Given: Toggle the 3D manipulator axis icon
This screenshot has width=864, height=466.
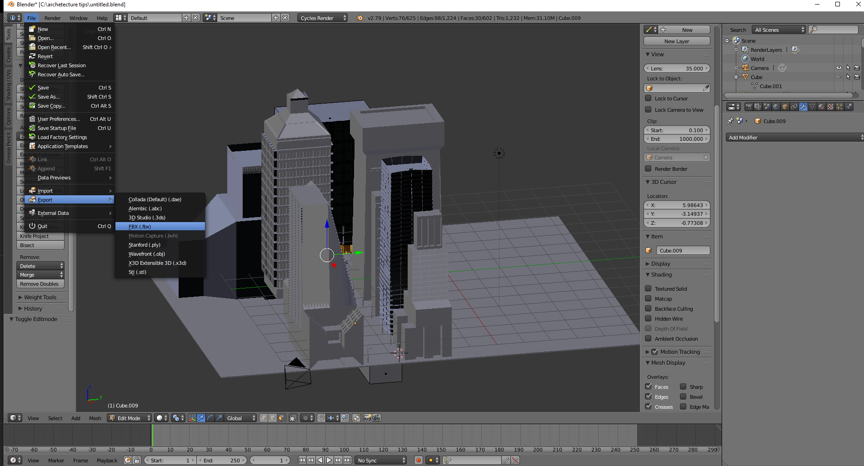Looking at the screenshot, I should [192, 418].
